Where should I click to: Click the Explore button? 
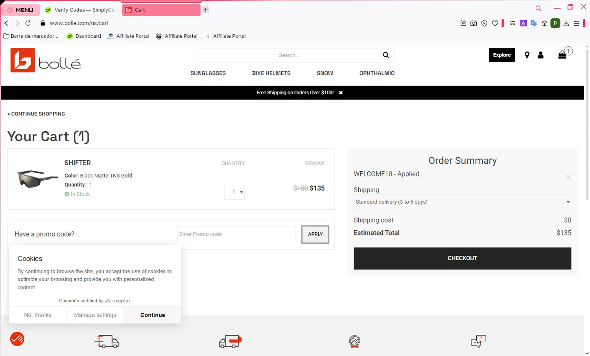[x=502, y=55]
